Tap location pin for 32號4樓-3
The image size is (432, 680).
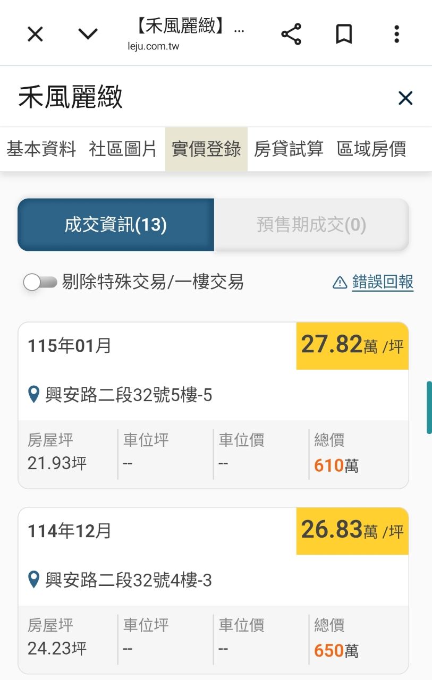point(34,580)
